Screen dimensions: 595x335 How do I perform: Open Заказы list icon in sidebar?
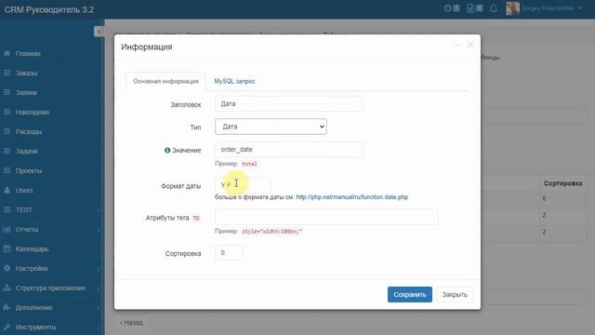click(x=7, y=73)
